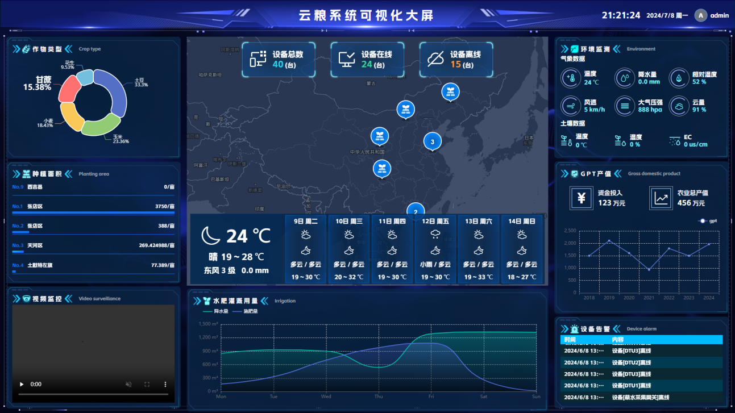
Task: Click the No.9 西吉县 row
Action: pos(93,189)
